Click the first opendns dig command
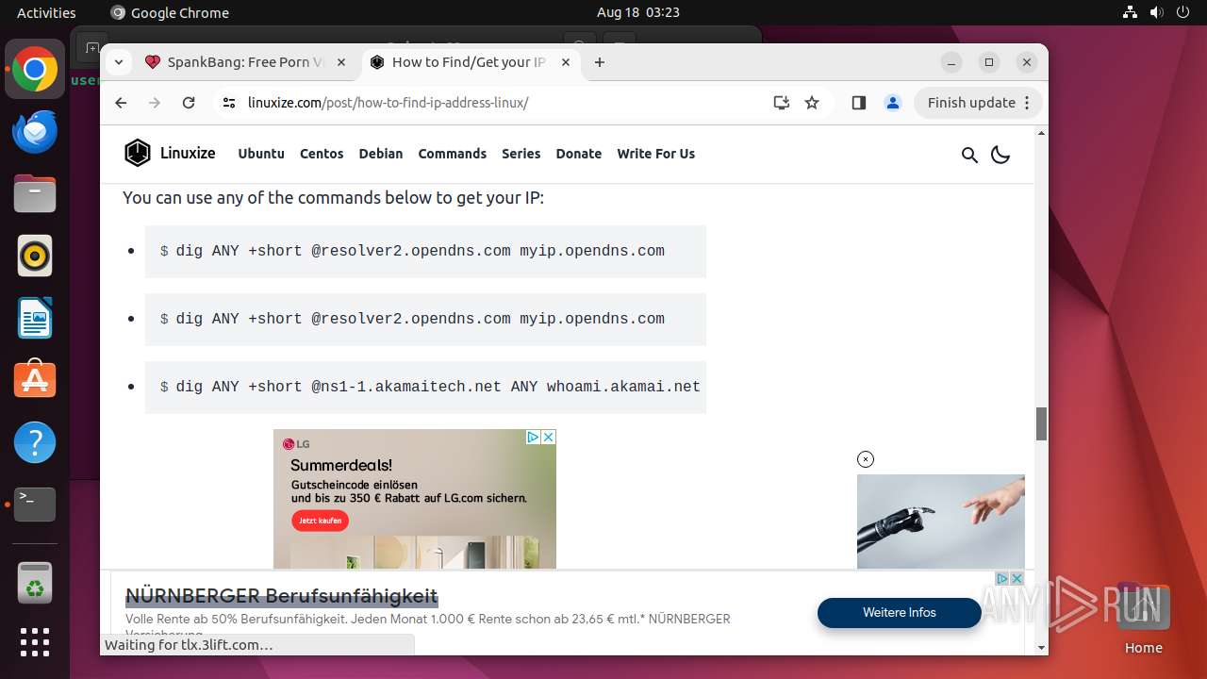Viewport: 1207px width, 679px height. (x=425, y=251)
